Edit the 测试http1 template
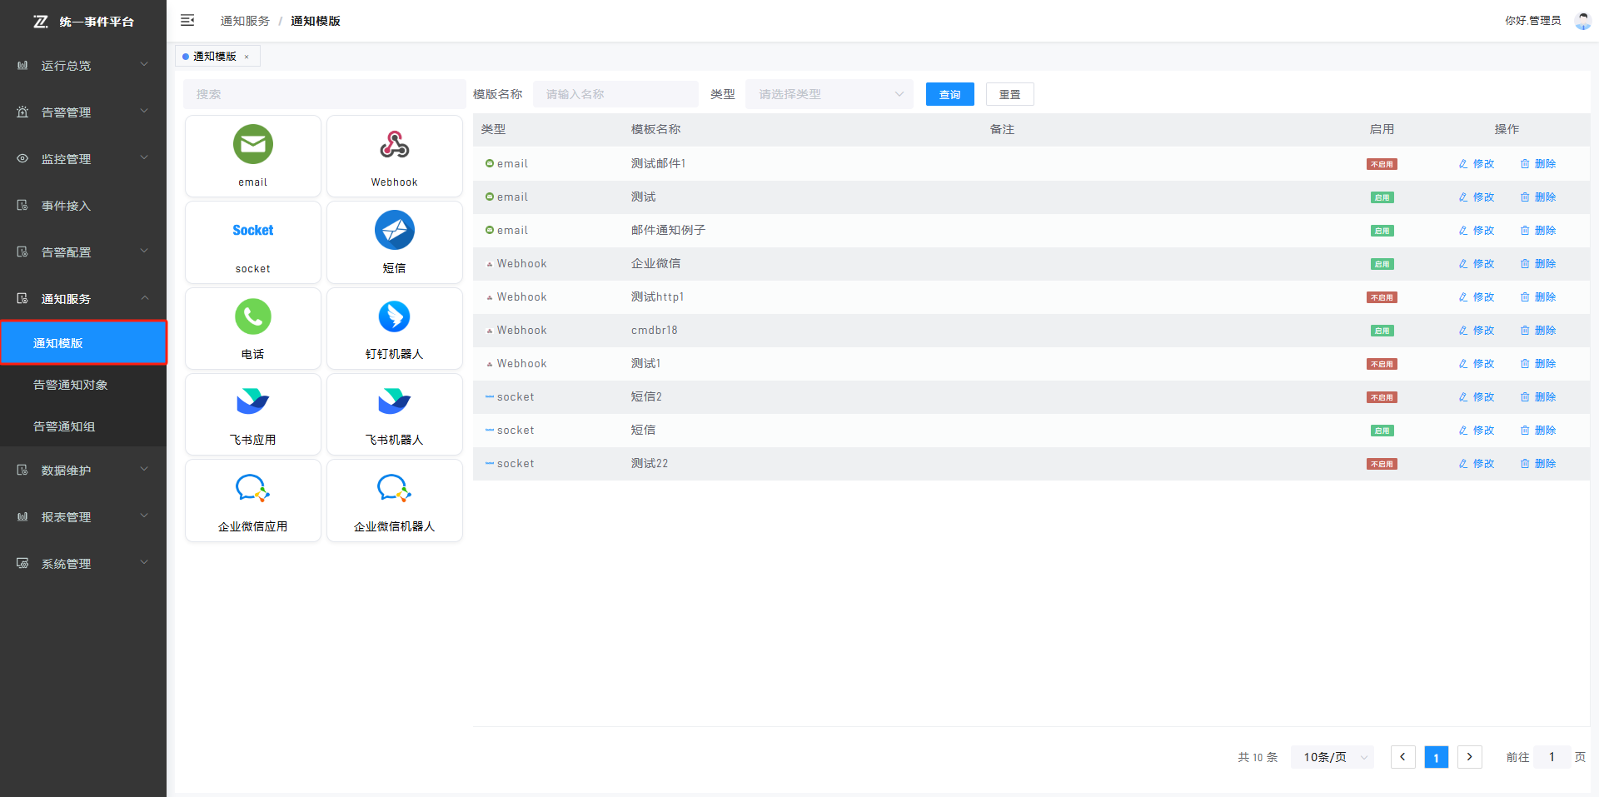 (x=1477, y=297)
